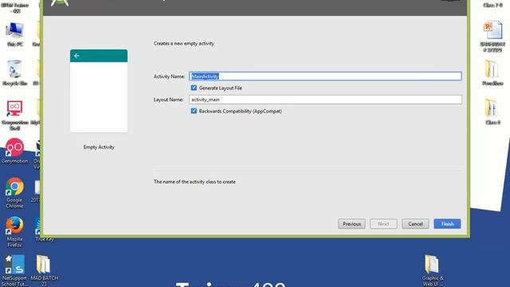
Task: Select the Genymotion desktop shortcut
Action: (x=14, y=151)
